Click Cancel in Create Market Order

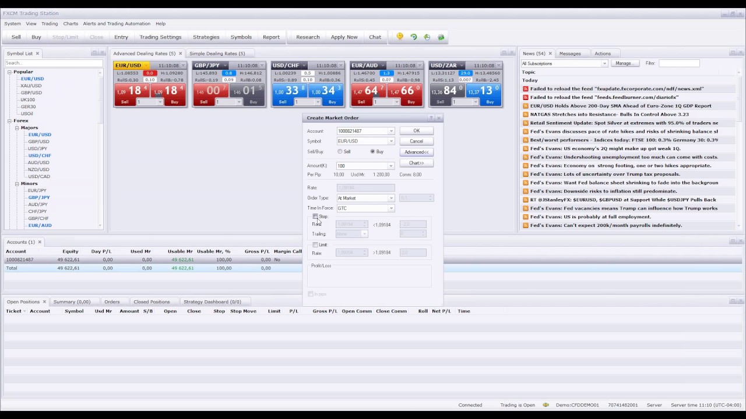[416, 141]
